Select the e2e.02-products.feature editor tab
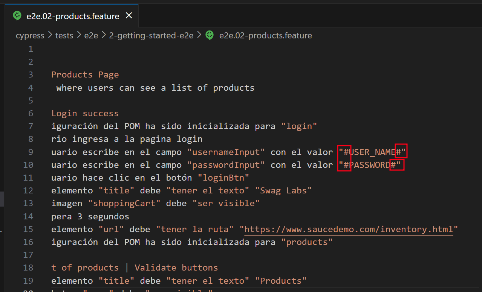This screenshot has width=482, height=292. click(72, 16)
